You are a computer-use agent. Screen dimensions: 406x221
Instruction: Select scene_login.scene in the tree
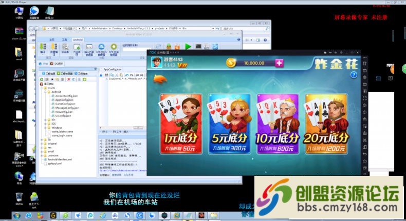coord(62,136)
